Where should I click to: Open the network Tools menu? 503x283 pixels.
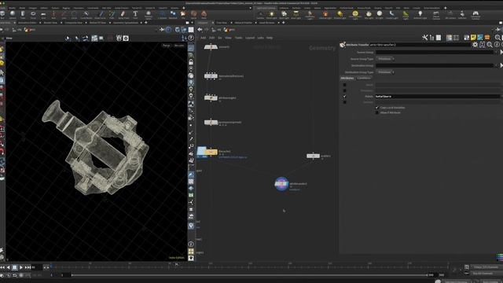[238, 38]
